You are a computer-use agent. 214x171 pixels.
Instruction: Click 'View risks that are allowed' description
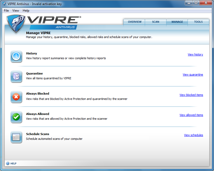tap(67, 119)
